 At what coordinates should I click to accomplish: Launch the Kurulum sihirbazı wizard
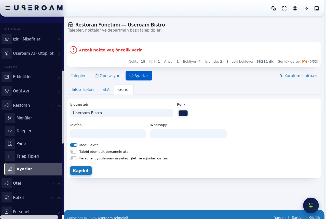[x=298, y=76]
